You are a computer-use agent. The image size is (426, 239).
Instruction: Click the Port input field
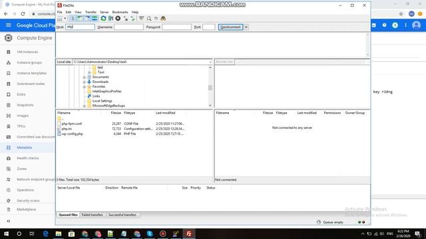coord(208,27)
